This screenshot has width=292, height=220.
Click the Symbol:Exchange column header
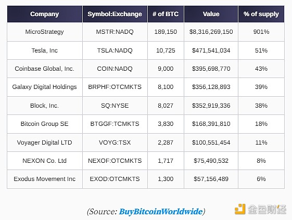tap(115, 14)
